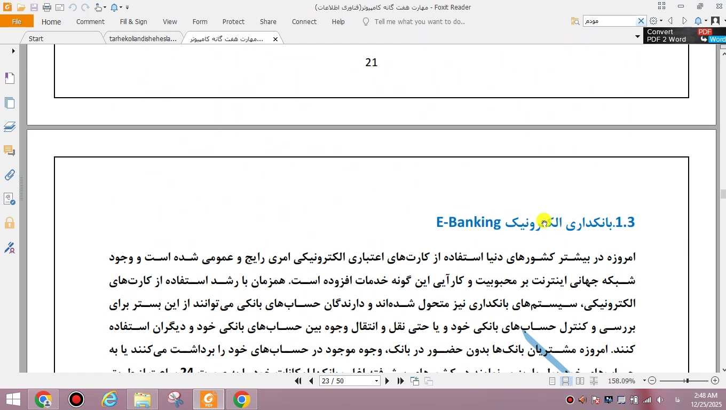The width and height of the screenshot is (726, 410).
Task: Enable facing pages view mode
Action: pos(580,381)
